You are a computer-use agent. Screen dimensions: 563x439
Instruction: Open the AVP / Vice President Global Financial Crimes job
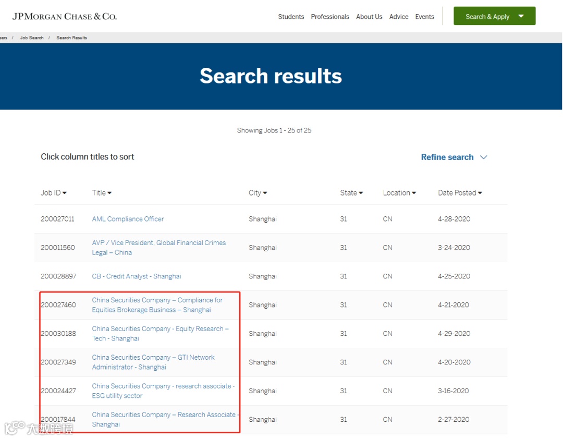tap(158, 248)
